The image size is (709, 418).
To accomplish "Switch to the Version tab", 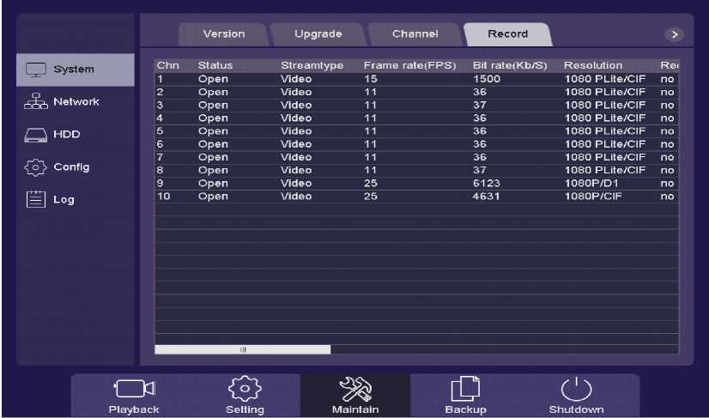I will click(x=223, y=34).
